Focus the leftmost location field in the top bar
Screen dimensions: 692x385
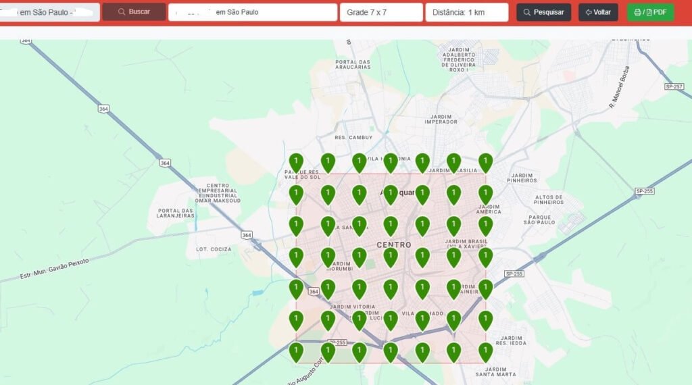pyautogui.click(x=49, y=12)
